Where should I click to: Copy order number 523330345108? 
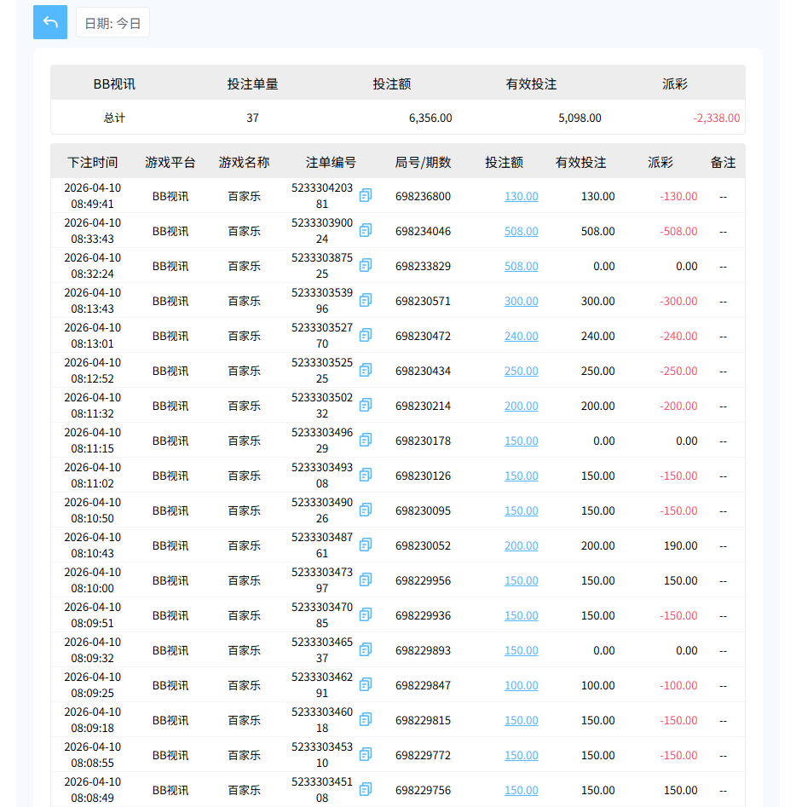click(365, 789)
